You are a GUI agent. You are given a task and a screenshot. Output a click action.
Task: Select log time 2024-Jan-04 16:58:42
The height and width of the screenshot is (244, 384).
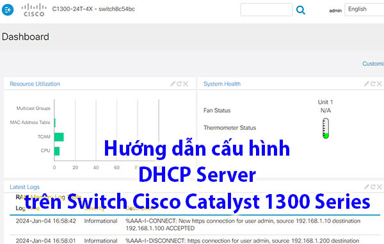[x=46, y=221]
